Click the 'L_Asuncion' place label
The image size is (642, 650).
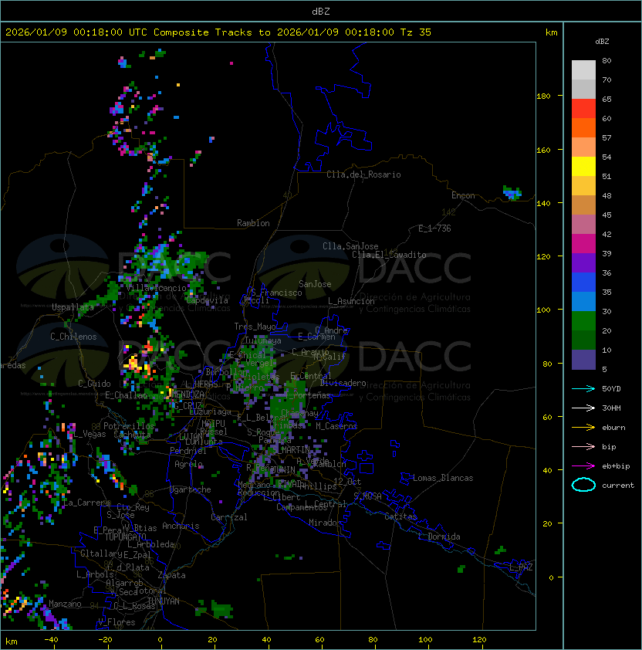351,301
